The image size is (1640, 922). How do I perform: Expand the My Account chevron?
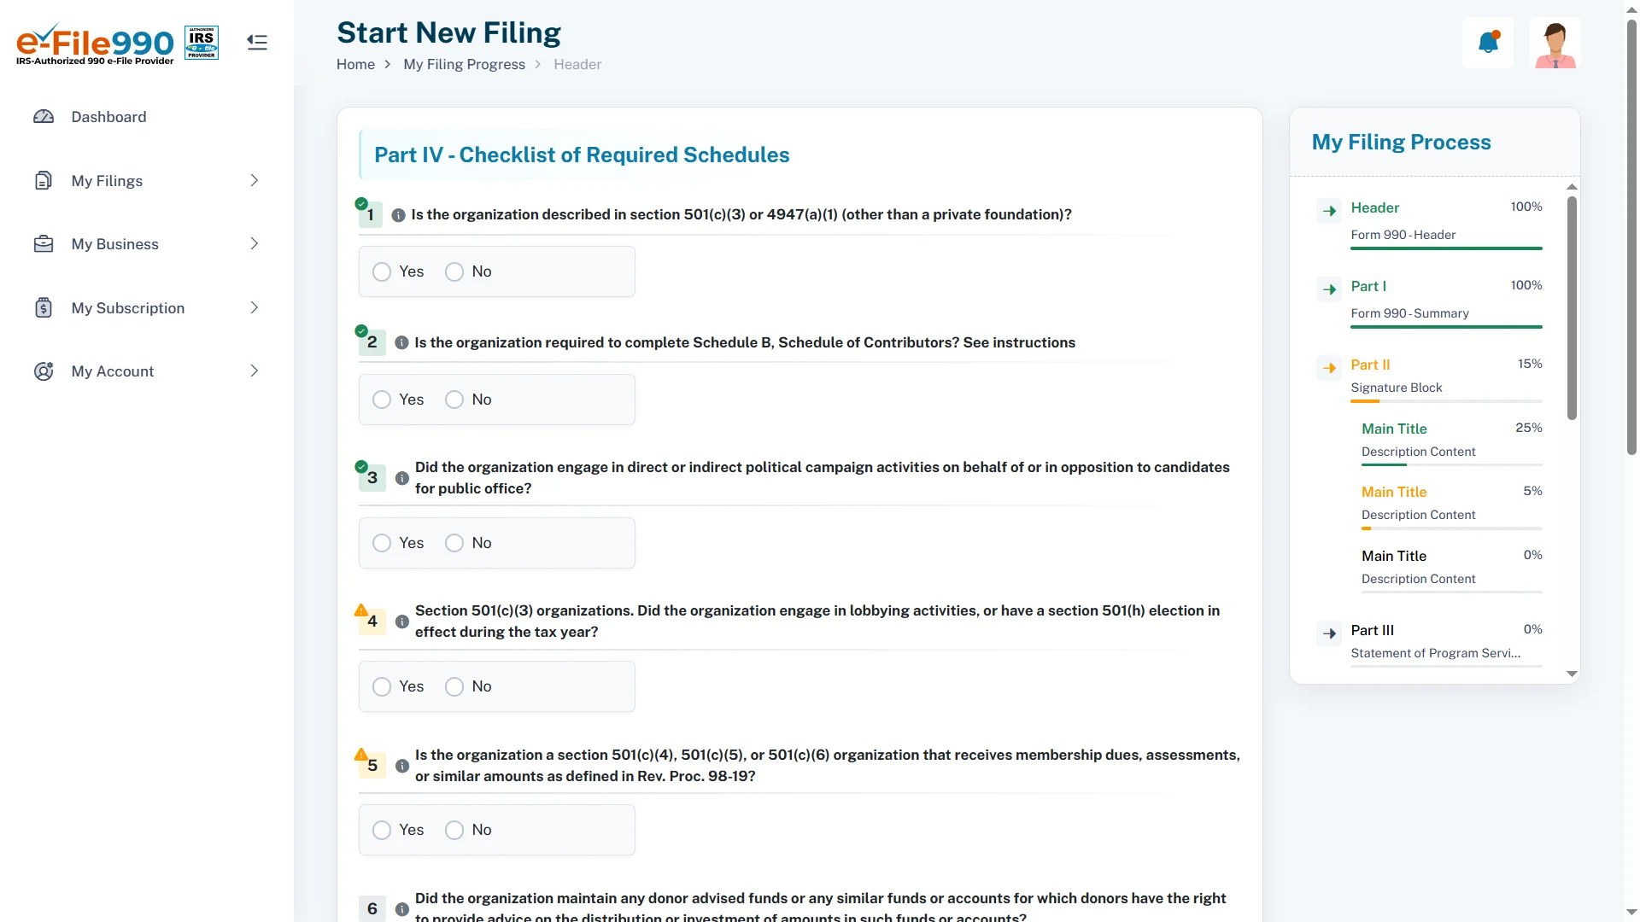pos(254,371)
